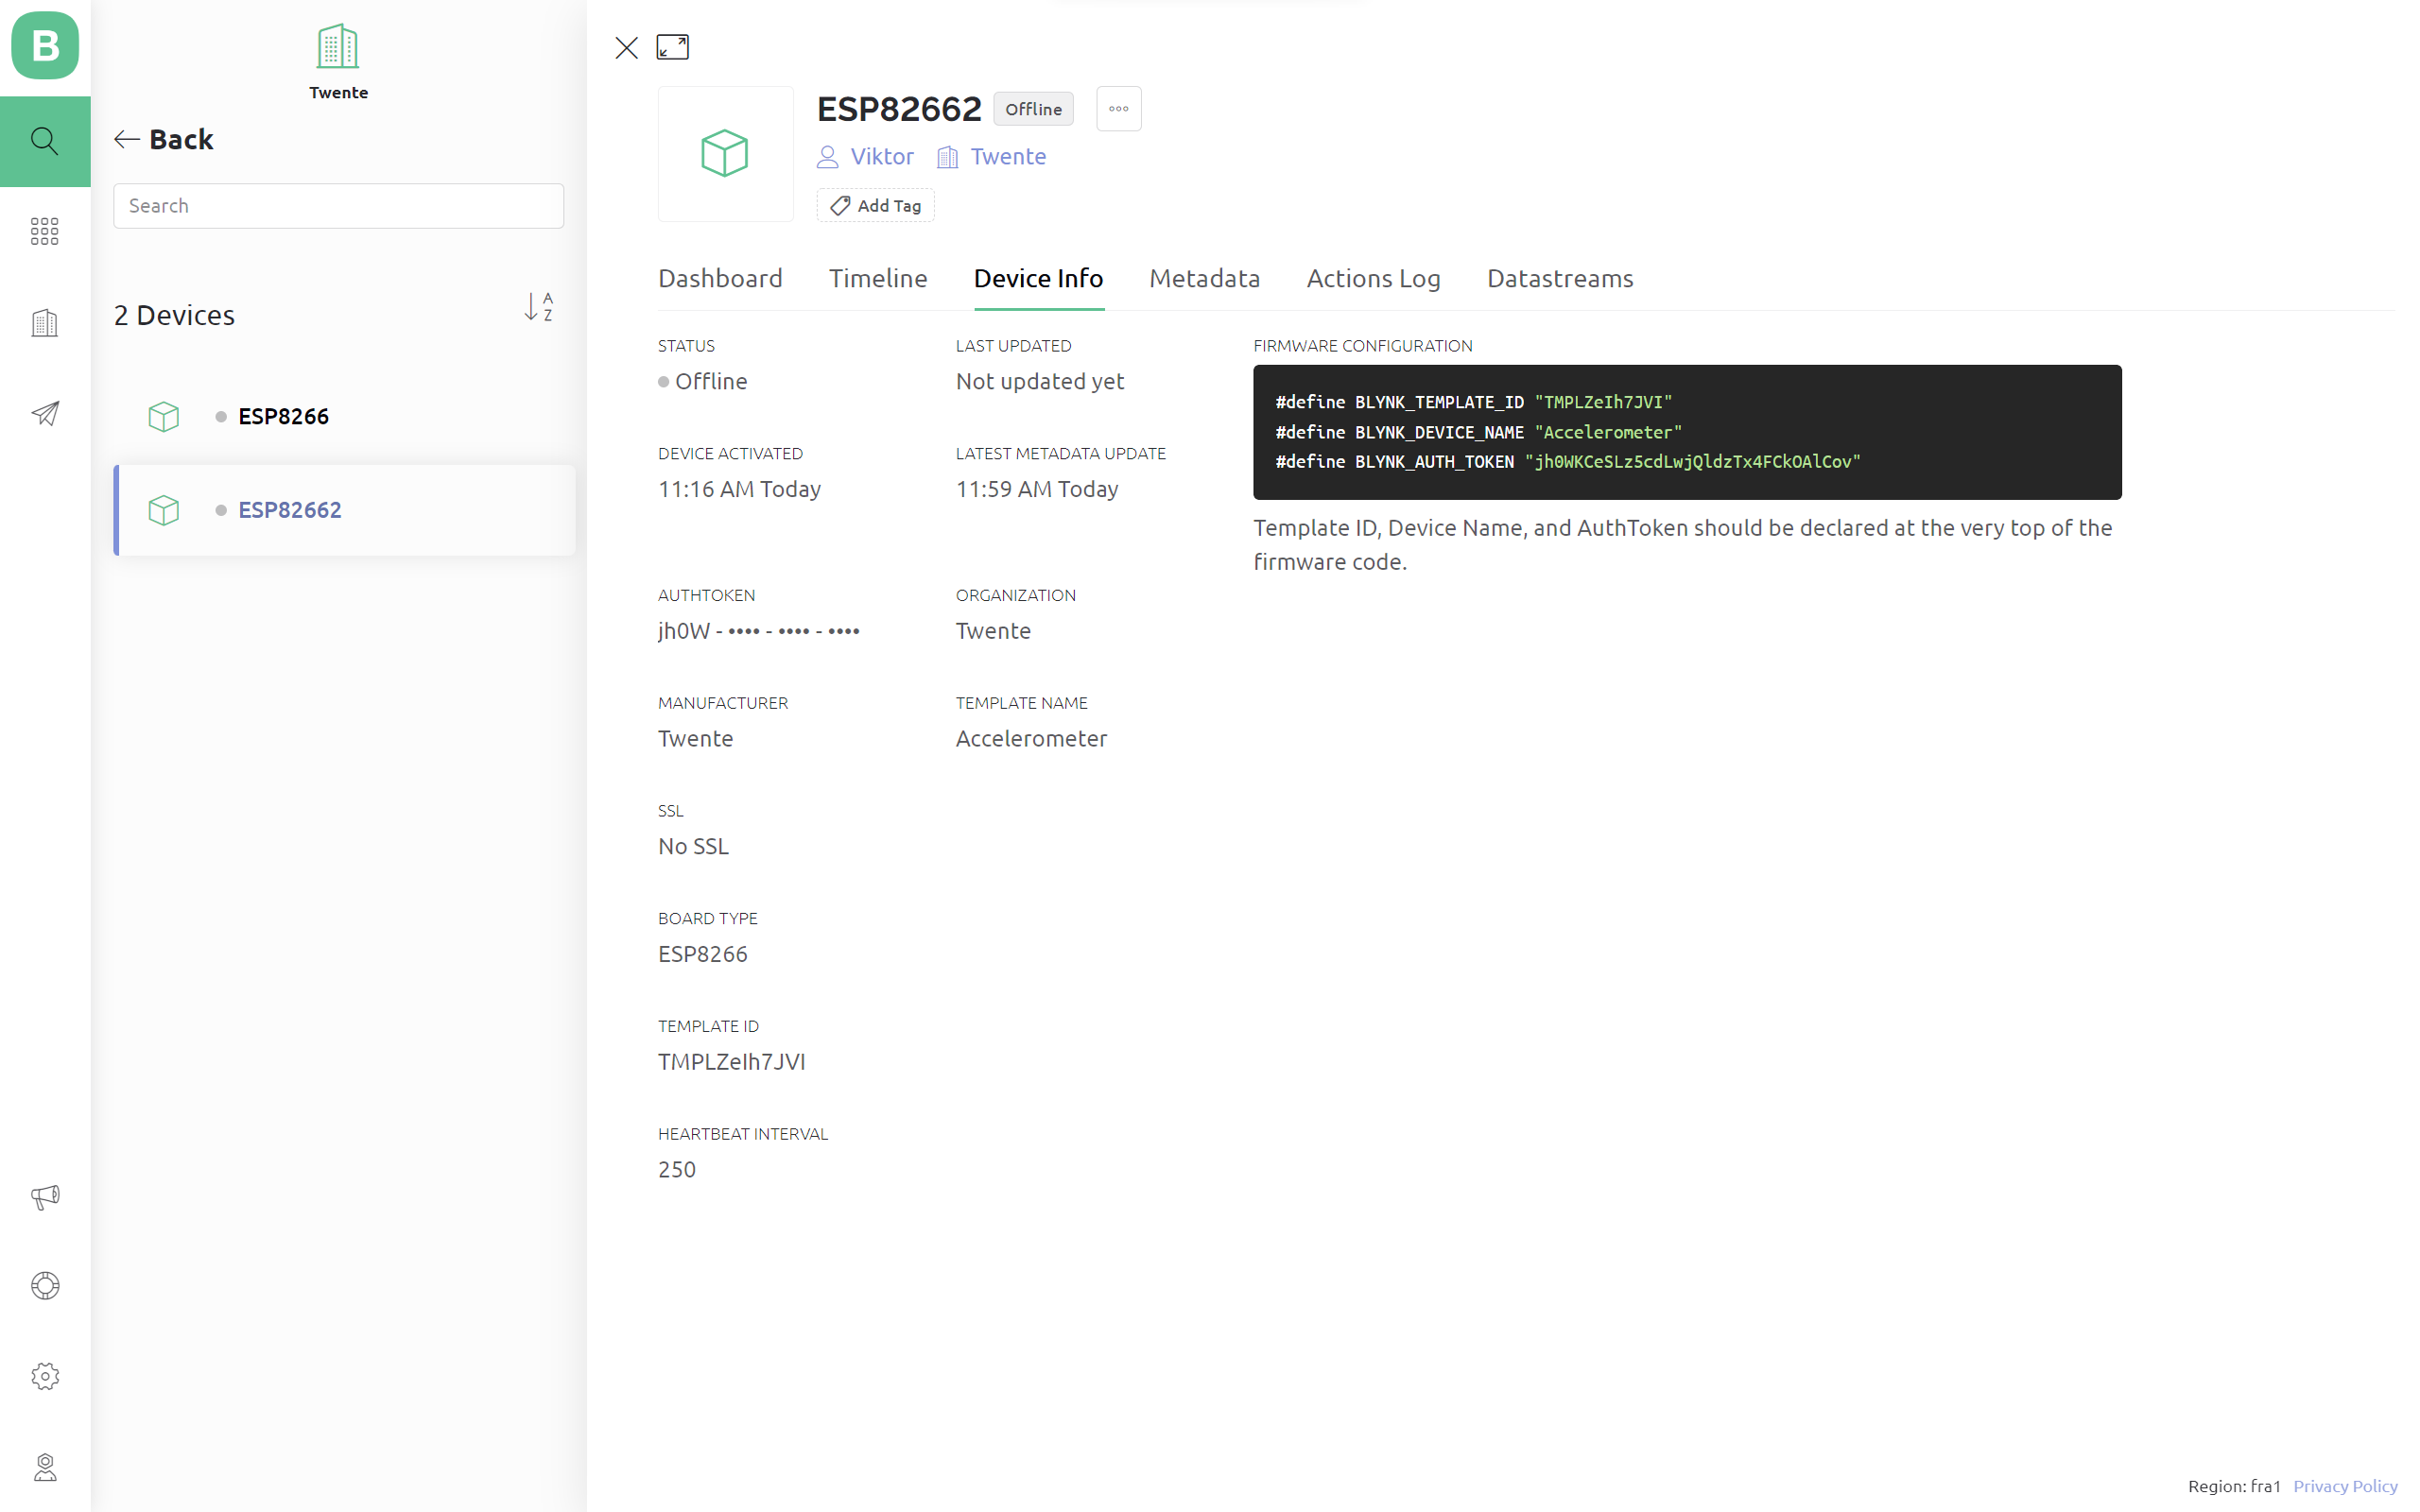Viewport: 2420px width, 1512px height.
Task: Switch to the Datastreams tab
Action: click(x=1559, y=279)
